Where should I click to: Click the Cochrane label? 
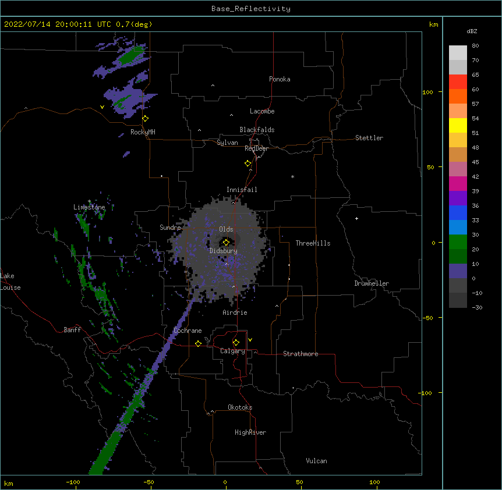(x=188, y=331)
